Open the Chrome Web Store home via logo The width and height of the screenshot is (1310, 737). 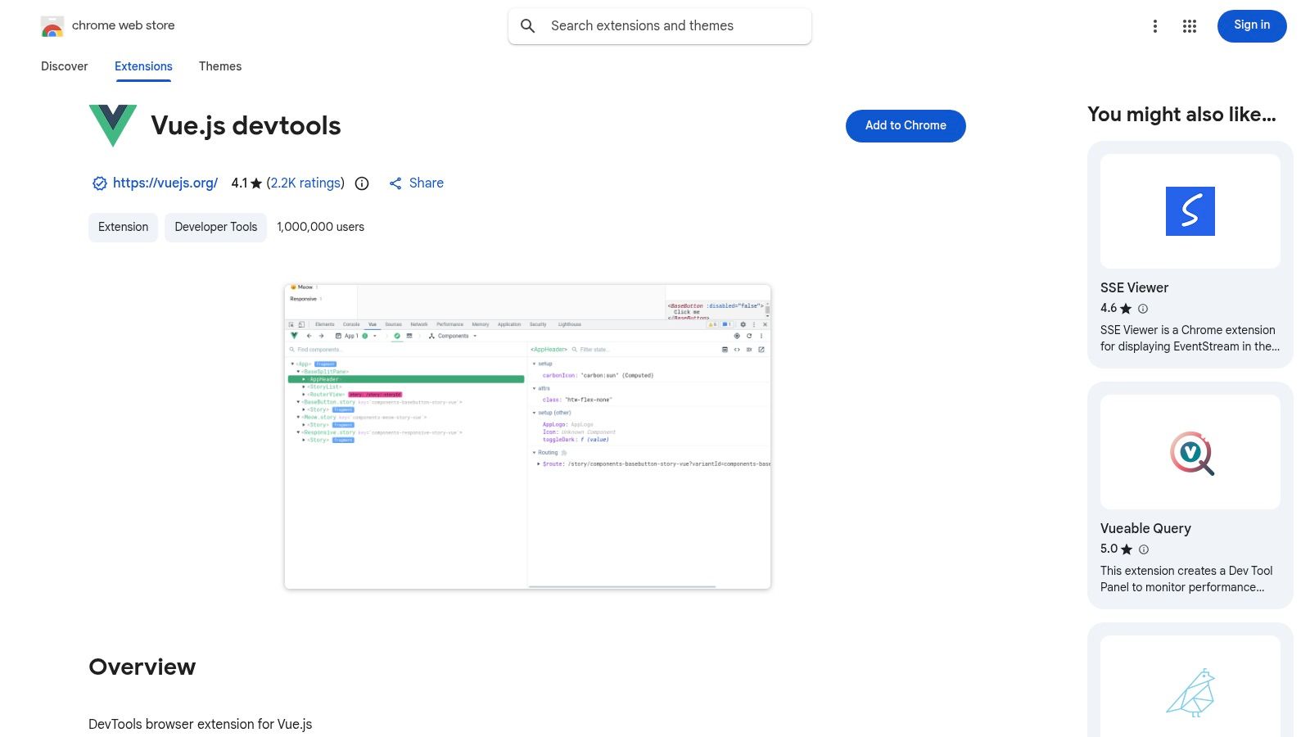point(52,25)
